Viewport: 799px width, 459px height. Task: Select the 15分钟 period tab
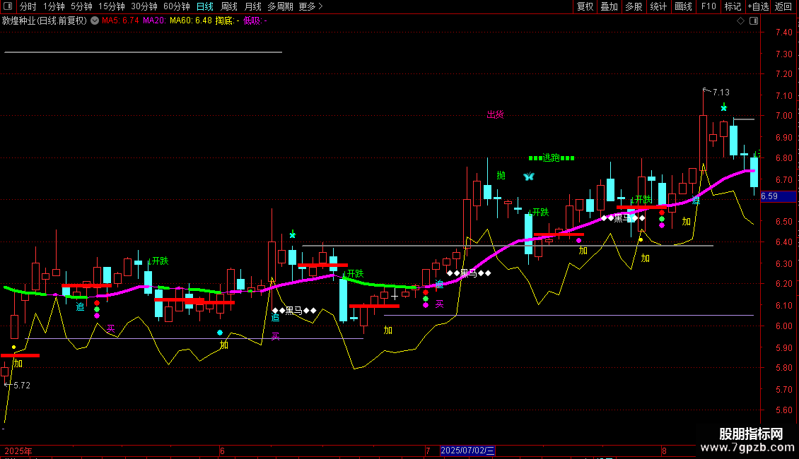(x=112, y=6)
